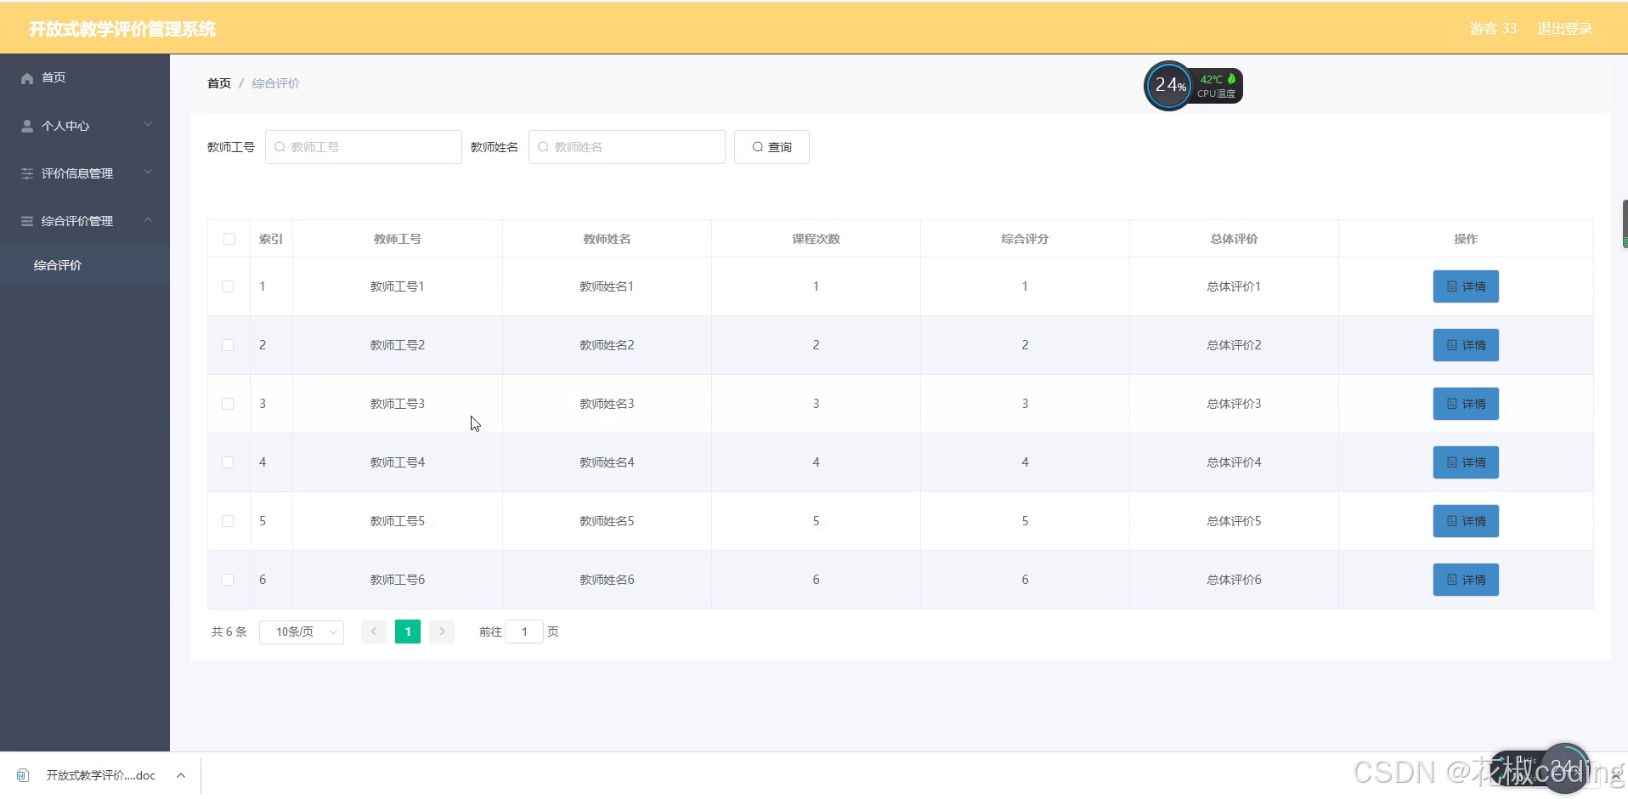Click the 教师姓名6 cell
Viewport: 1628px width, 799px height.
[607, 580]
